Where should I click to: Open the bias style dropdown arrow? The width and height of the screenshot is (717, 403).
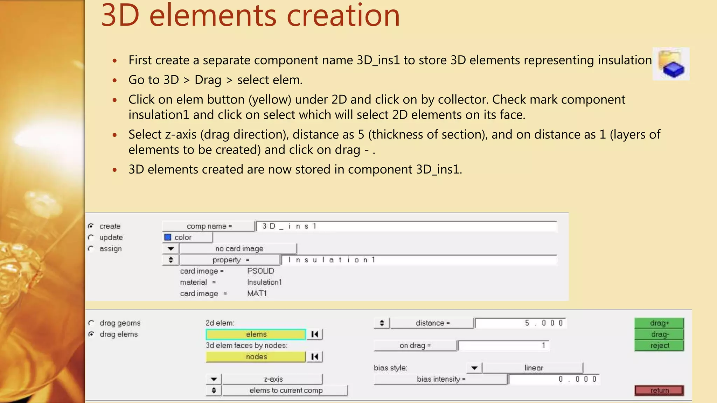tap(474, 368)
